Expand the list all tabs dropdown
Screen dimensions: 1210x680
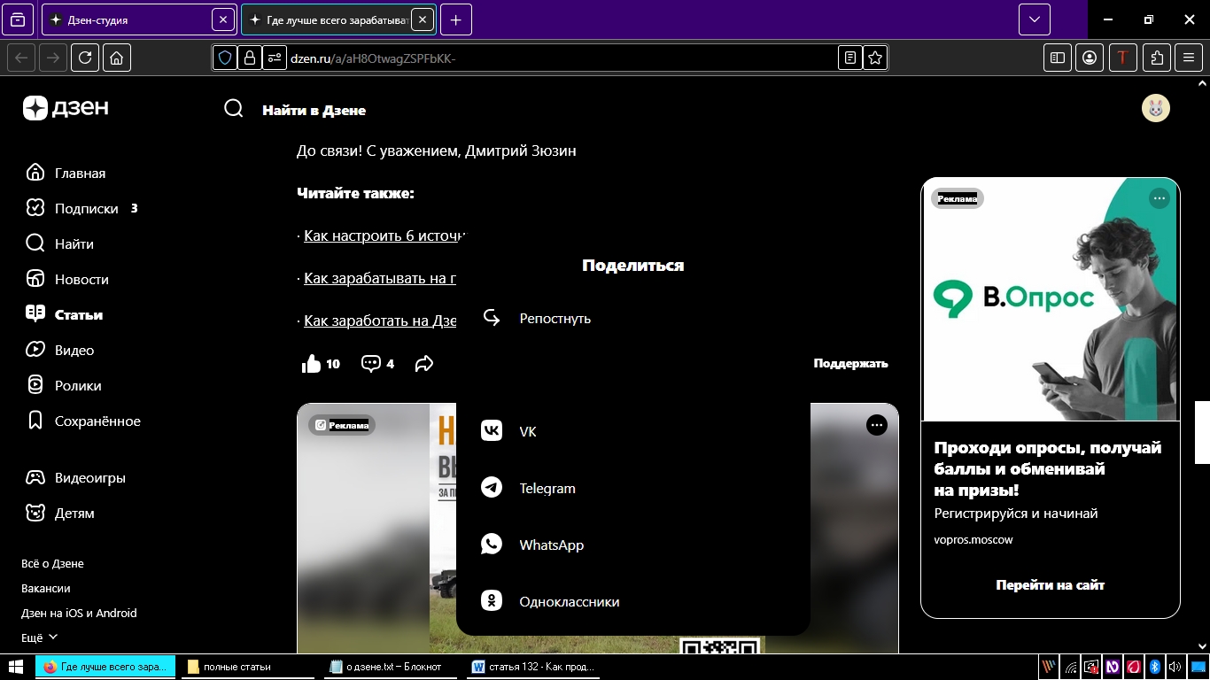tap(1035, 19)
